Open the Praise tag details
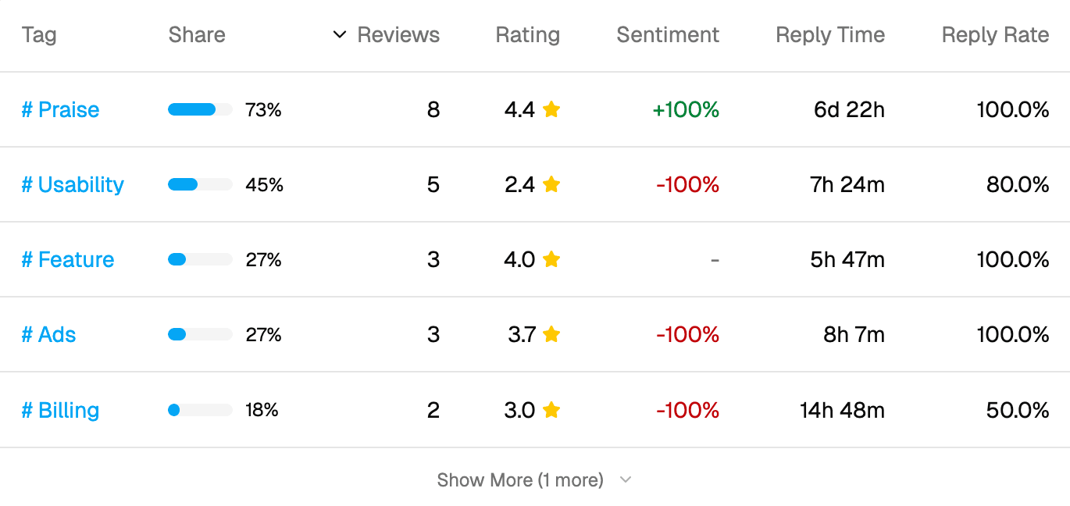The image size is (1070, 506). 60,109
